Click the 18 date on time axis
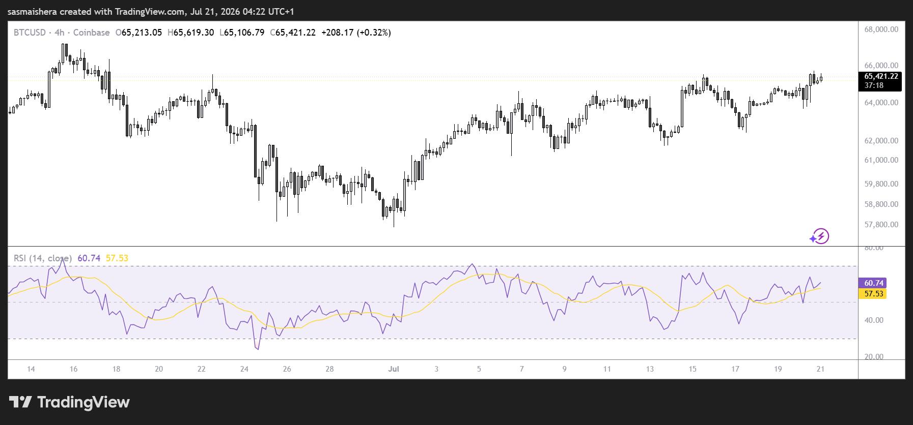The height and width of the screenshot is (425, 913). coord(117,369)
